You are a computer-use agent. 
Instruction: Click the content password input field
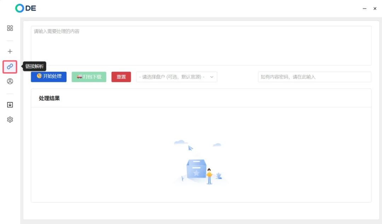coord(314,77)
